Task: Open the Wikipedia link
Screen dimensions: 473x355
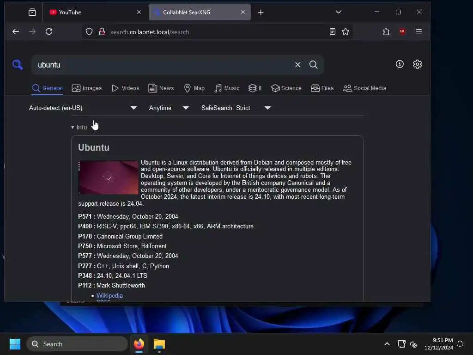Action: [109, 295]
